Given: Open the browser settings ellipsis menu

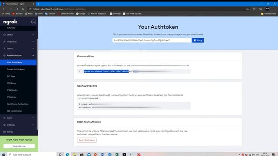Looking at the screenshot, I should click(x=274, y=9).
